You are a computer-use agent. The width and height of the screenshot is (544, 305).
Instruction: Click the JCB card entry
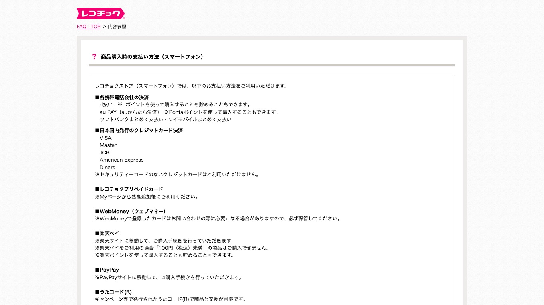104,152
